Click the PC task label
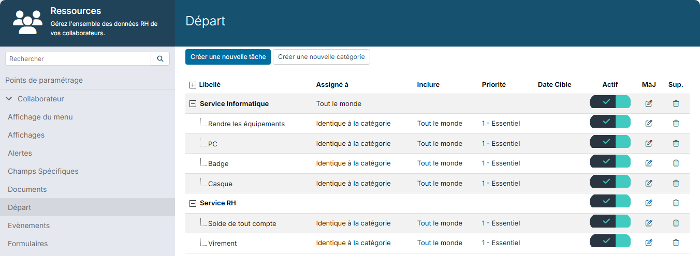 click(x=213, y=144)
